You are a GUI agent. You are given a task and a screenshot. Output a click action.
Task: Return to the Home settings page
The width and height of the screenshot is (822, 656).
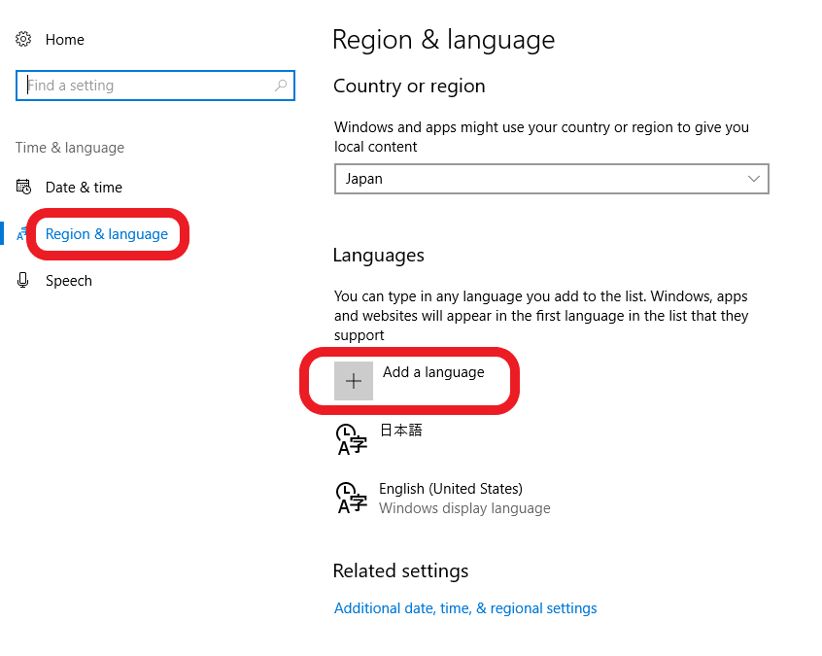(x=64, y=40)
